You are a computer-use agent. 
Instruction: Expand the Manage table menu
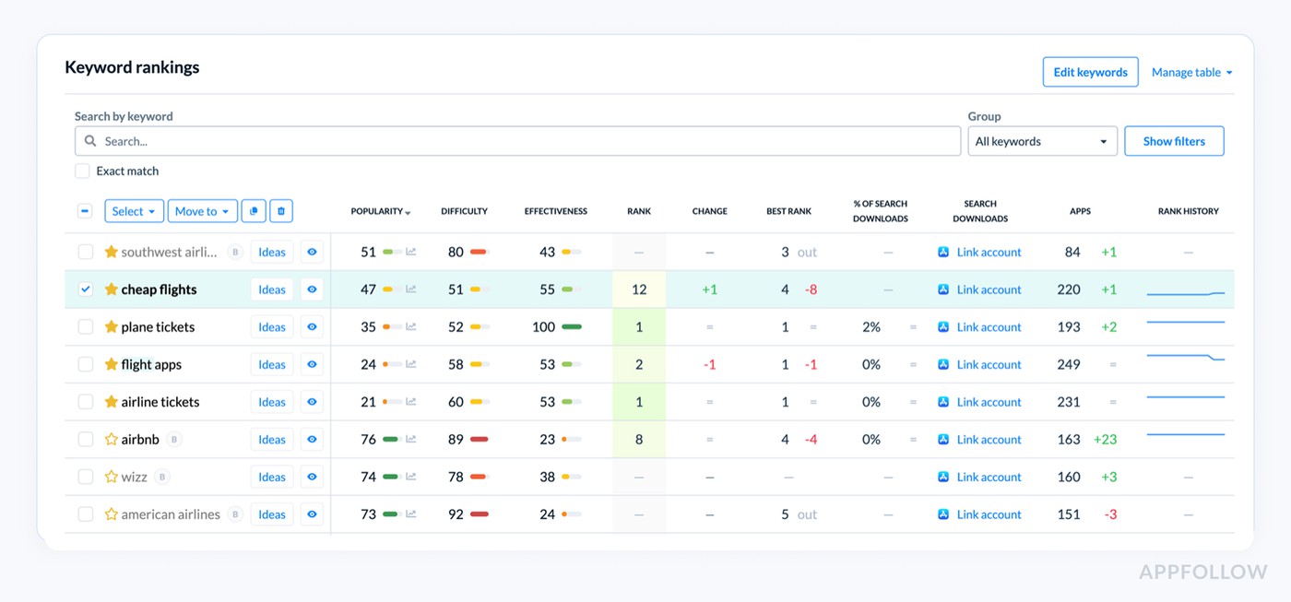coord(1192,72)
